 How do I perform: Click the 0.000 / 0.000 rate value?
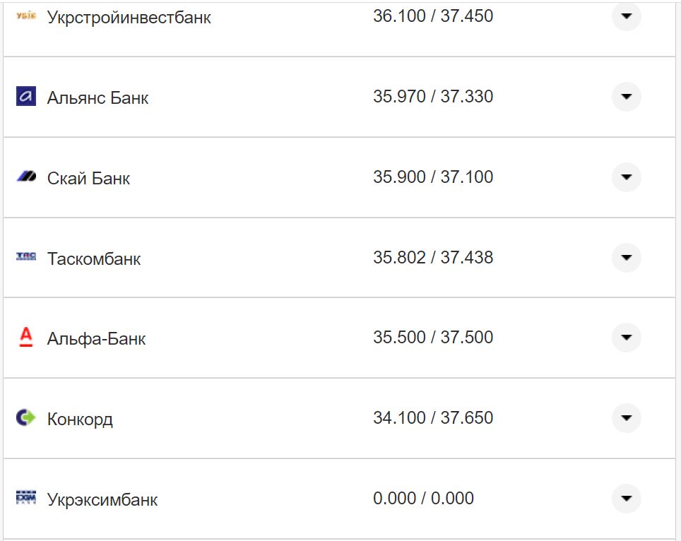tap(423, 499)
